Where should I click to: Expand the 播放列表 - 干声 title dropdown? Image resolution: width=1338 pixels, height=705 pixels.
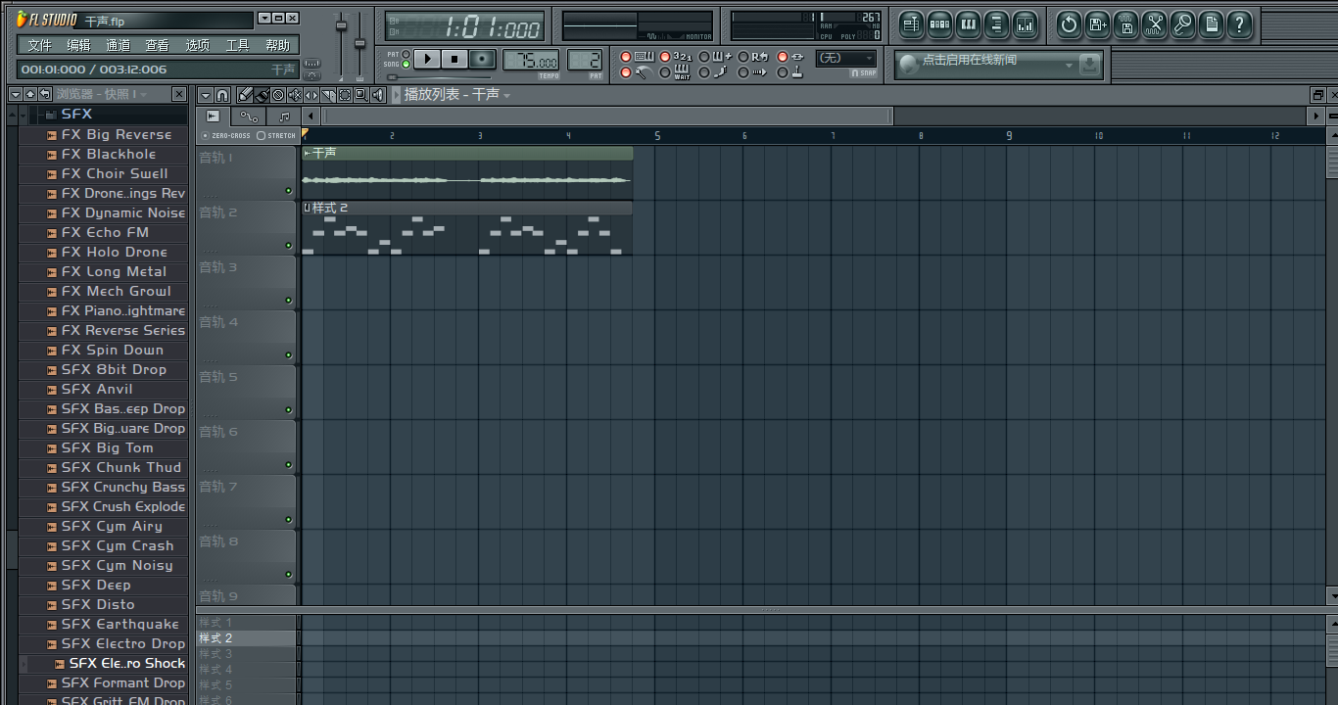point(507,95)
